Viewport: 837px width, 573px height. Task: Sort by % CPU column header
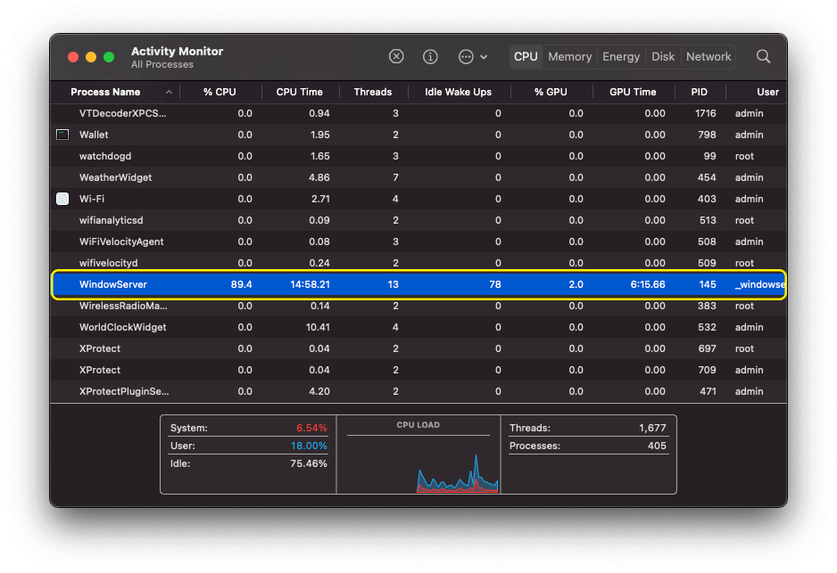(x=220, y=92)
